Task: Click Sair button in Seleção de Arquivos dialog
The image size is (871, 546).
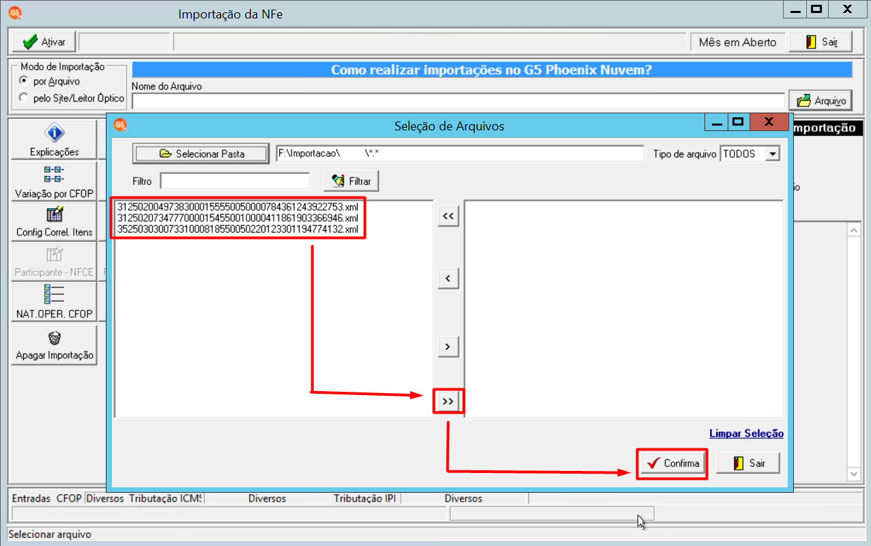Action: click(747, 463)
